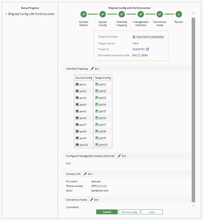Expand the Migrate Config with FortiConverter item

[x=6, y=14]
